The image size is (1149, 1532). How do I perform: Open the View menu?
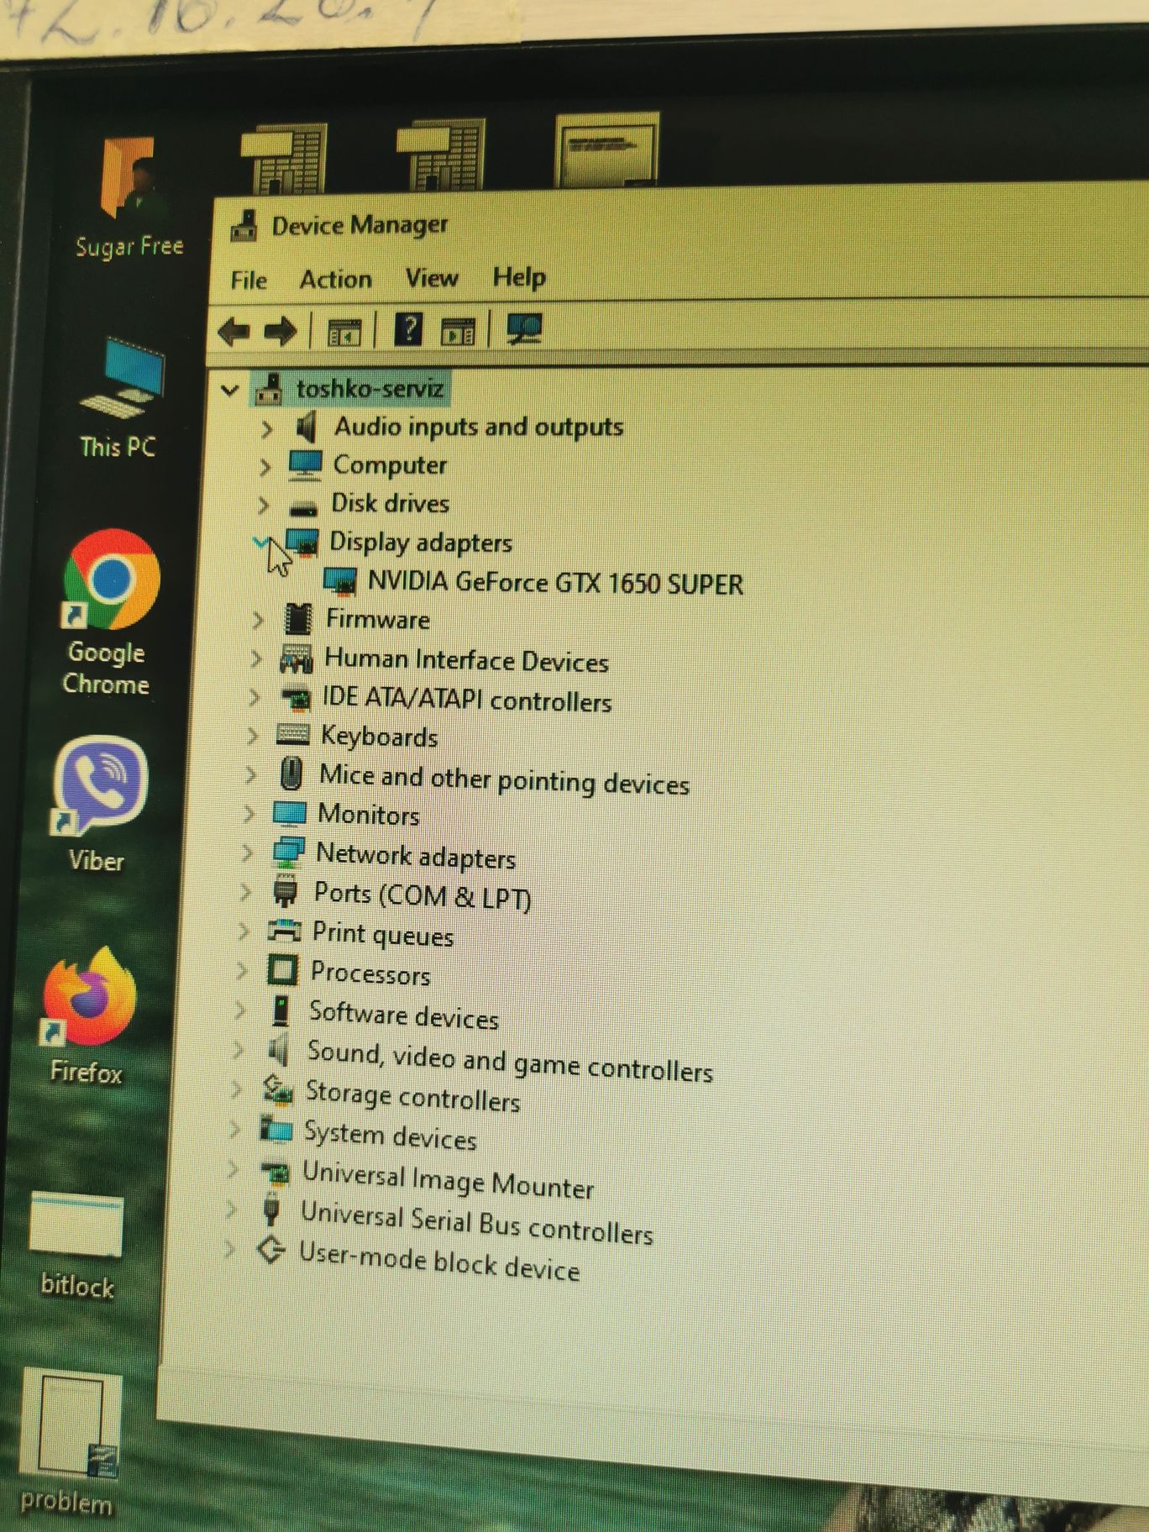432,277
